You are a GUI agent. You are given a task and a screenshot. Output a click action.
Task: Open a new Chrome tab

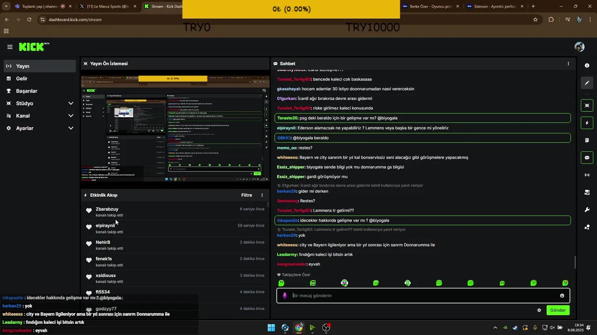(x=533, y=7)
